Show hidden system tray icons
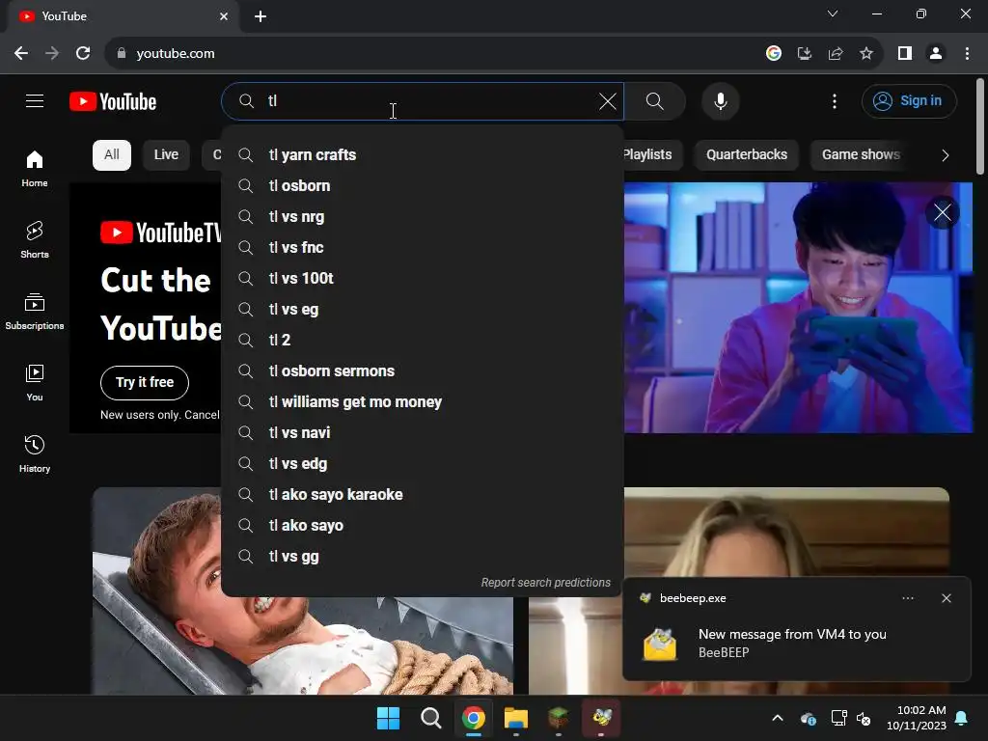This screenshot has height=741, width=988. pos(778,718)
